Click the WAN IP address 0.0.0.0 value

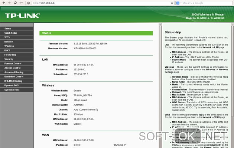click(x=77, y=145)
